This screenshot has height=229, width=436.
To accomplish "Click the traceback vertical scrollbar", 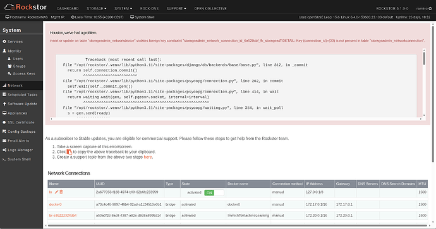I will coord(424,58).
